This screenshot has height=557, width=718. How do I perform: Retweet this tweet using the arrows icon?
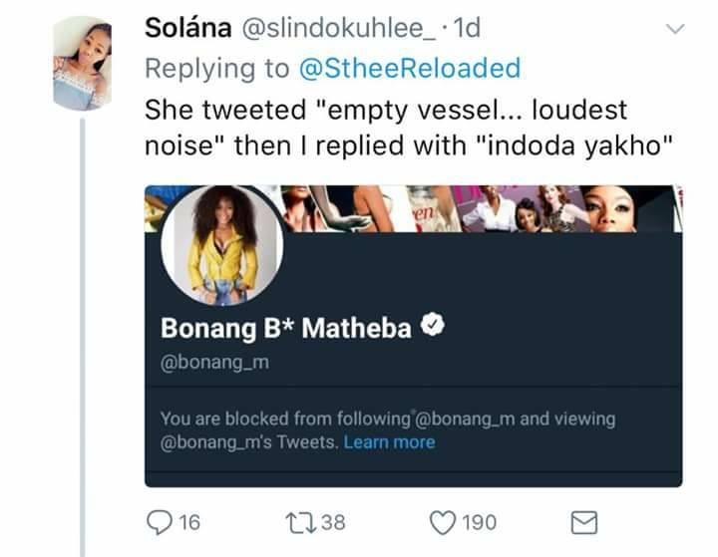[301, 523]
